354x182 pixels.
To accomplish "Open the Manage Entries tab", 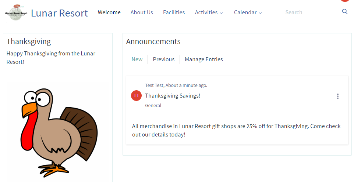I will pos(204,59).
